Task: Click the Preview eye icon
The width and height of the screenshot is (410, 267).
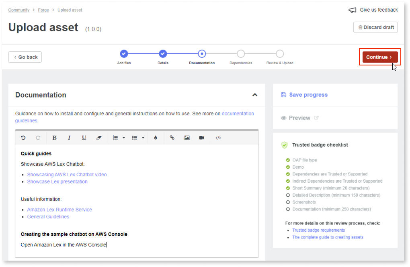Action: 283,118
